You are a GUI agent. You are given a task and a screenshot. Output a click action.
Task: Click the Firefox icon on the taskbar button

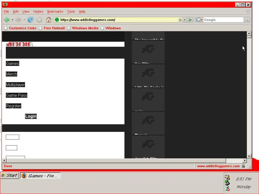24,176
